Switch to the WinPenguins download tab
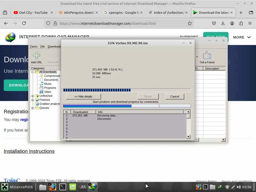Screen dimensions: 256x192 click(79, 12)
